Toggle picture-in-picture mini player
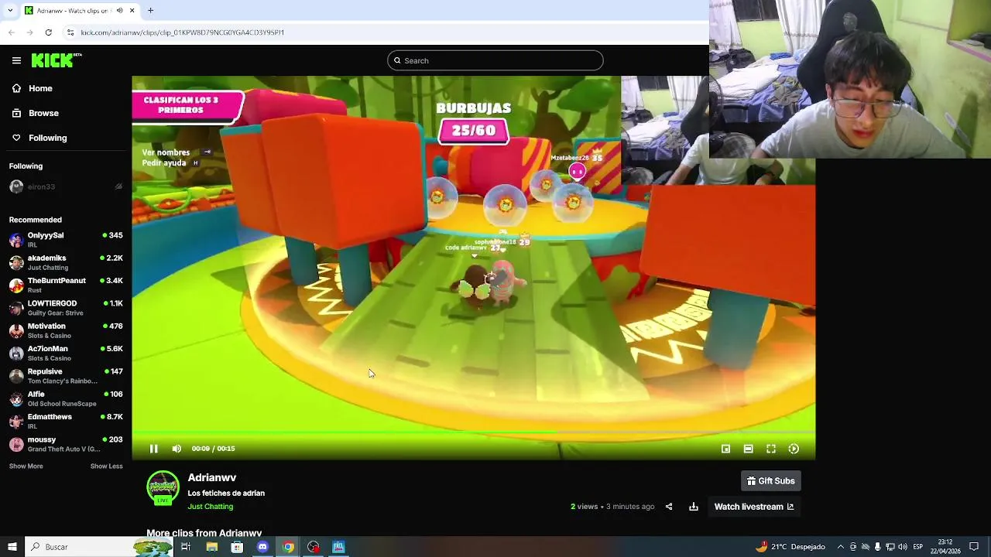Image resolution: width=991 pixels, height=557 pixels. (x=725, y=449)
